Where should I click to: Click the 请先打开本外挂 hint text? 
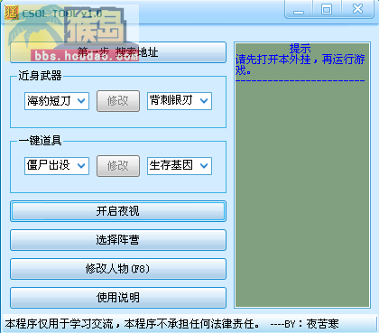tap(300, 65)
